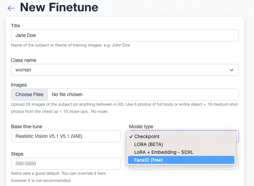Click the Steps label
254x186 pixels.
(17, 154)
